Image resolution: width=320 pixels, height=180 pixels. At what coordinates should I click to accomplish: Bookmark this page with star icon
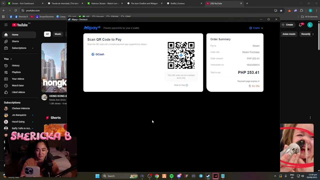[x=281, y=10]
